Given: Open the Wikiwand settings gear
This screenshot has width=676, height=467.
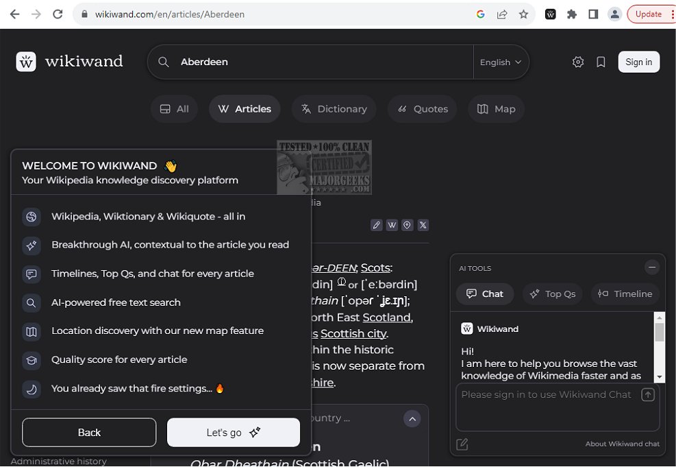Looking at the screenshot, I should pyautogui.click(x=578, y=62).
